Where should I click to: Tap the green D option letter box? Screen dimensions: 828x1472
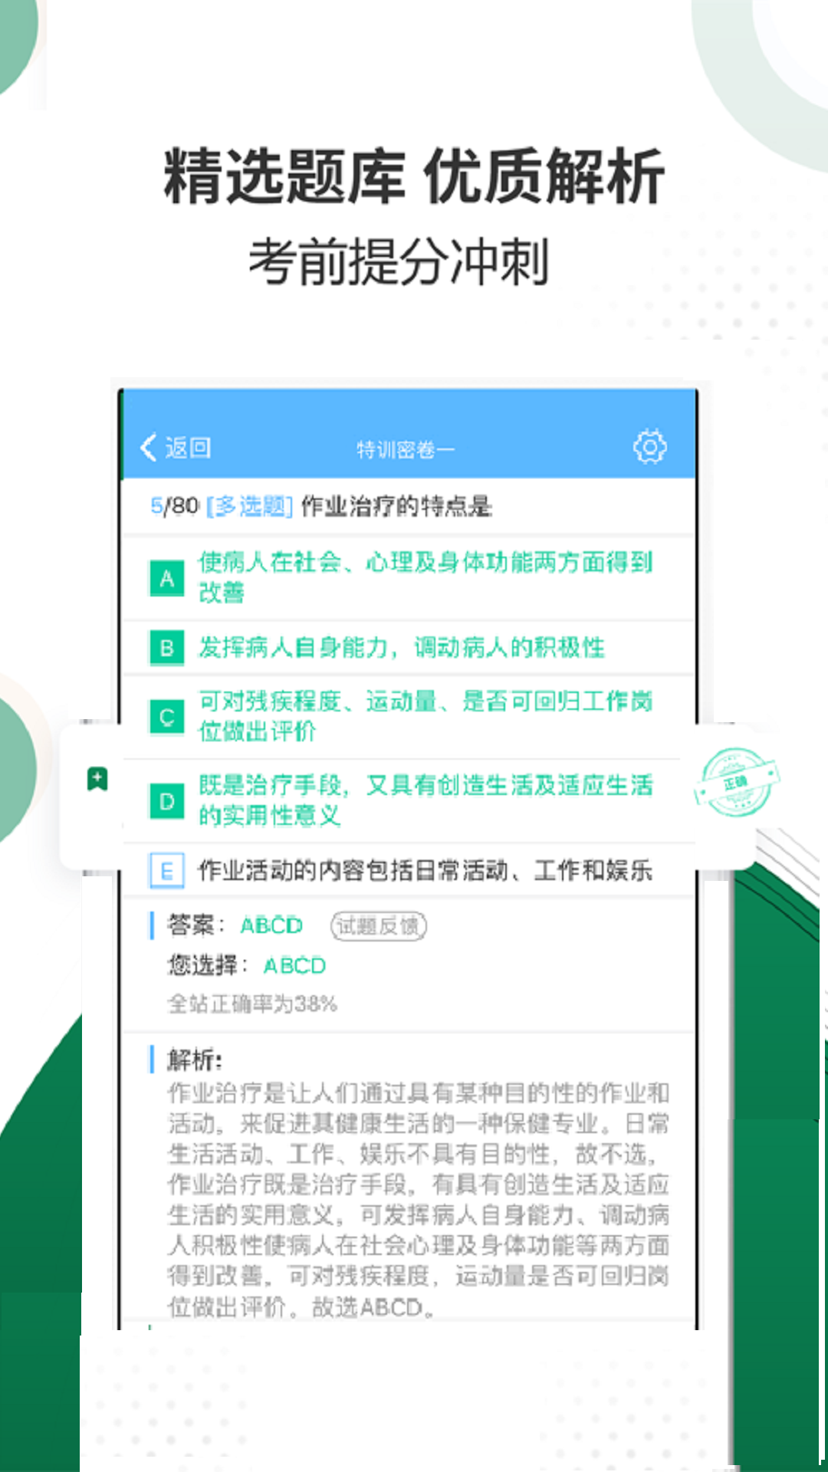tap(166, 801)
